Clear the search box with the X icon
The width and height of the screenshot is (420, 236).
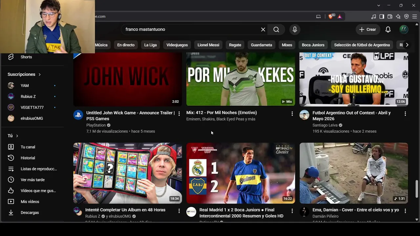[x=263, y=29]
